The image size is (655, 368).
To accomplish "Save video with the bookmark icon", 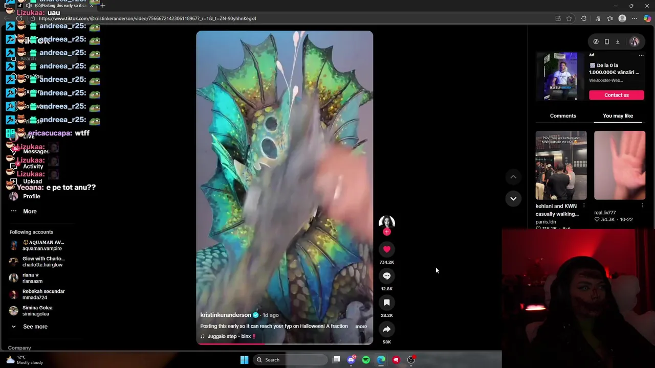I will (387, 303).
